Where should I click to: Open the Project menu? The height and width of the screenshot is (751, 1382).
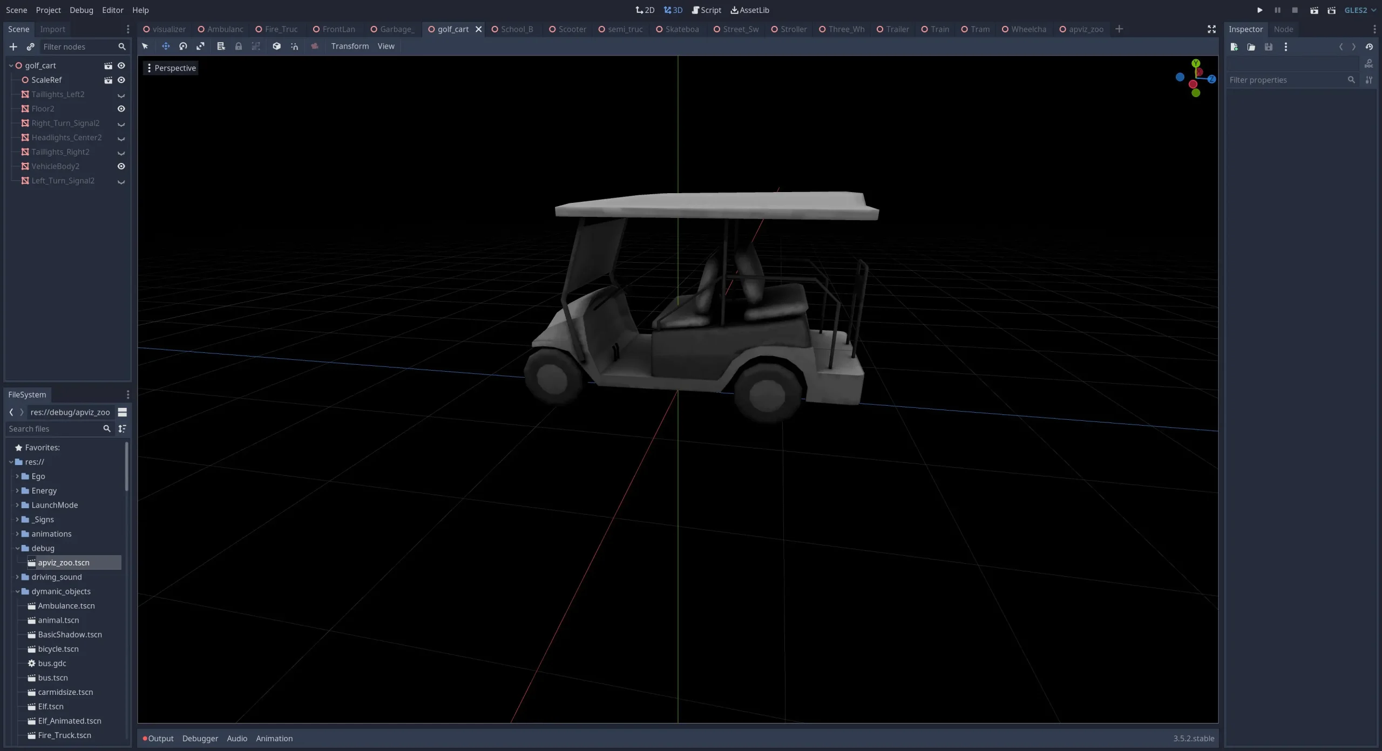48,10
